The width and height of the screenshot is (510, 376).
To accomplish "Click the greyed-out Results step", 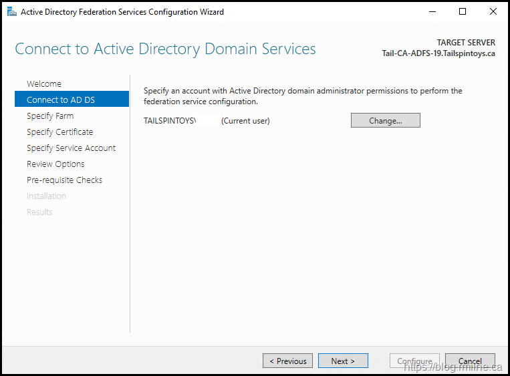I will [39, 212].
